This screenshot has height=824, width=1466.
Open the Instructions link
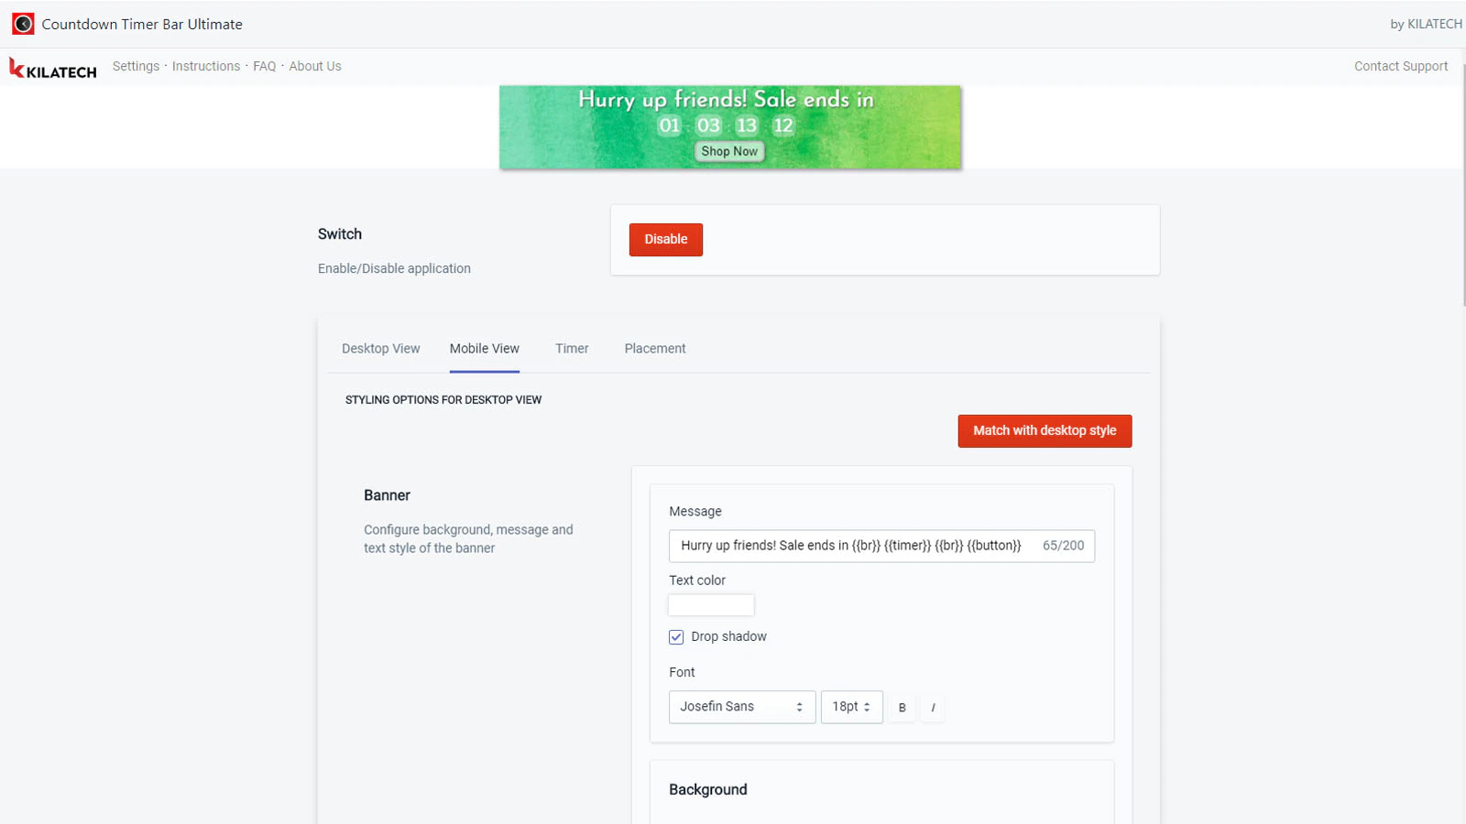click(x=206, y=66)
